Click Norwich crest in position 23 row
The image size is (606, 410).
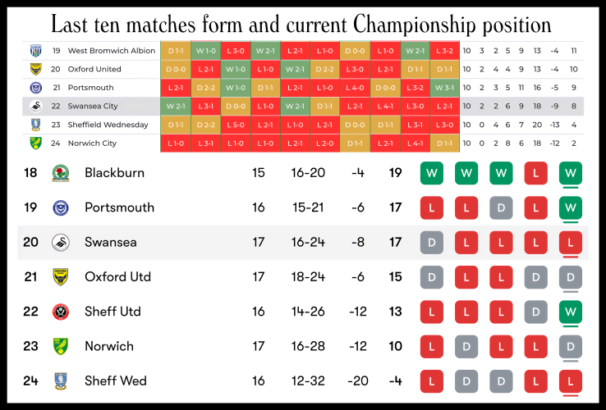60,346
